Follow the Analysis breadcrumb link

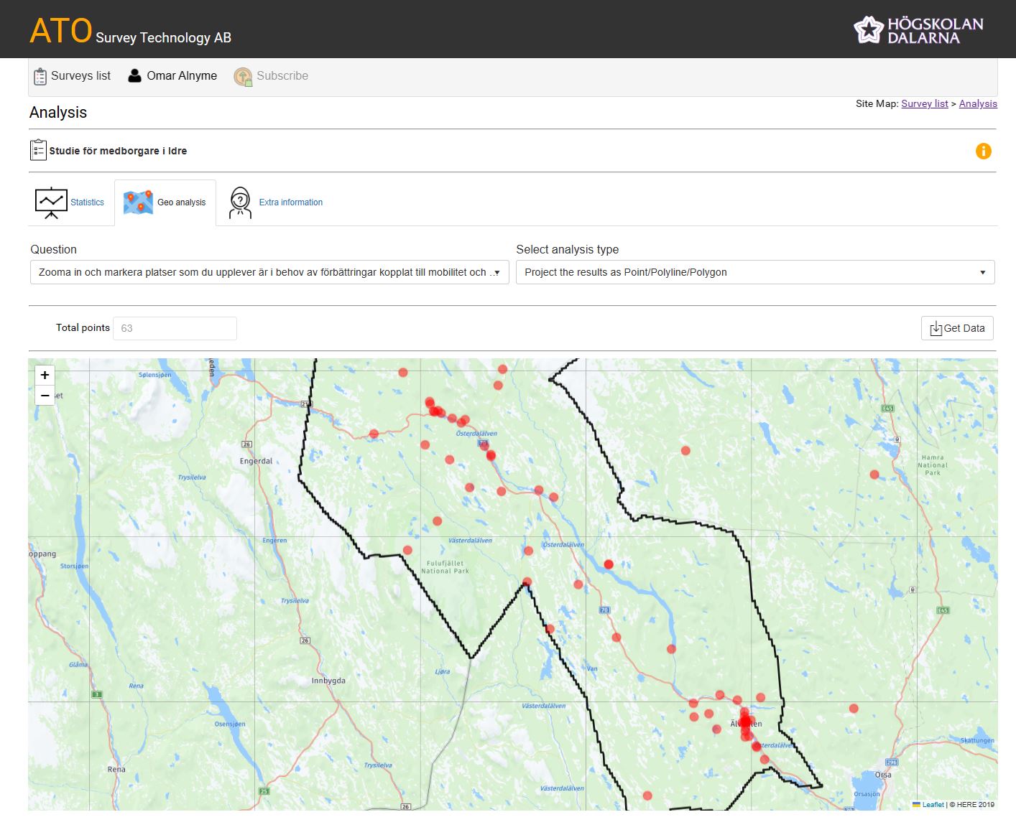coord(977,103)
